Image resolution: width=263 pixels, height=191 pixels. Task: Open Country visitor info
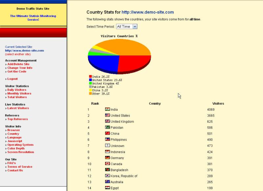(13, 134)
